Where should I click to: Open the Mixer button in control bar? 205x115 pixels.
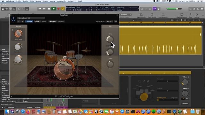tap(23, 9)
